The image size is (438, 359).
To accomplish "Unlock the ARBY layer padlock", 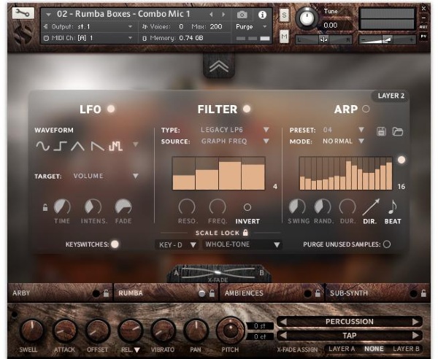I will click(106, 293).
